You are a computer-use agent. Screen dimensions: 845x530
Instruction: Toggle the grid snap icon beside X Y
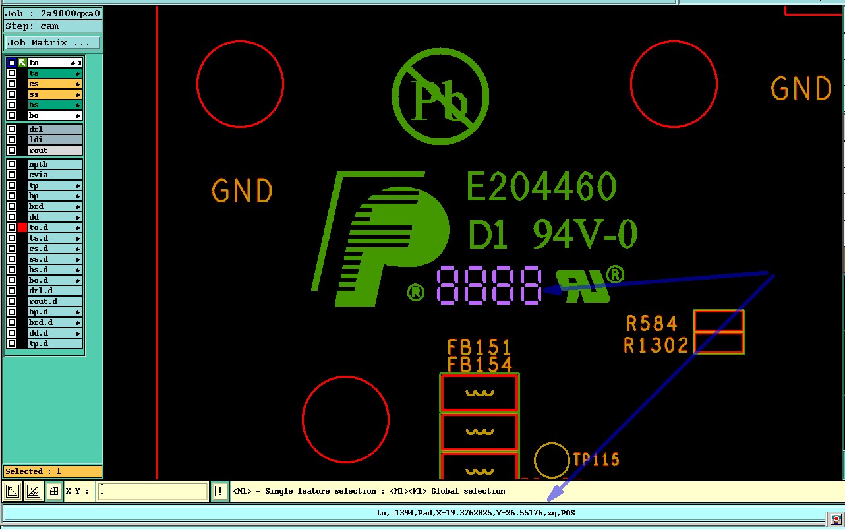[x=54, y=491]
